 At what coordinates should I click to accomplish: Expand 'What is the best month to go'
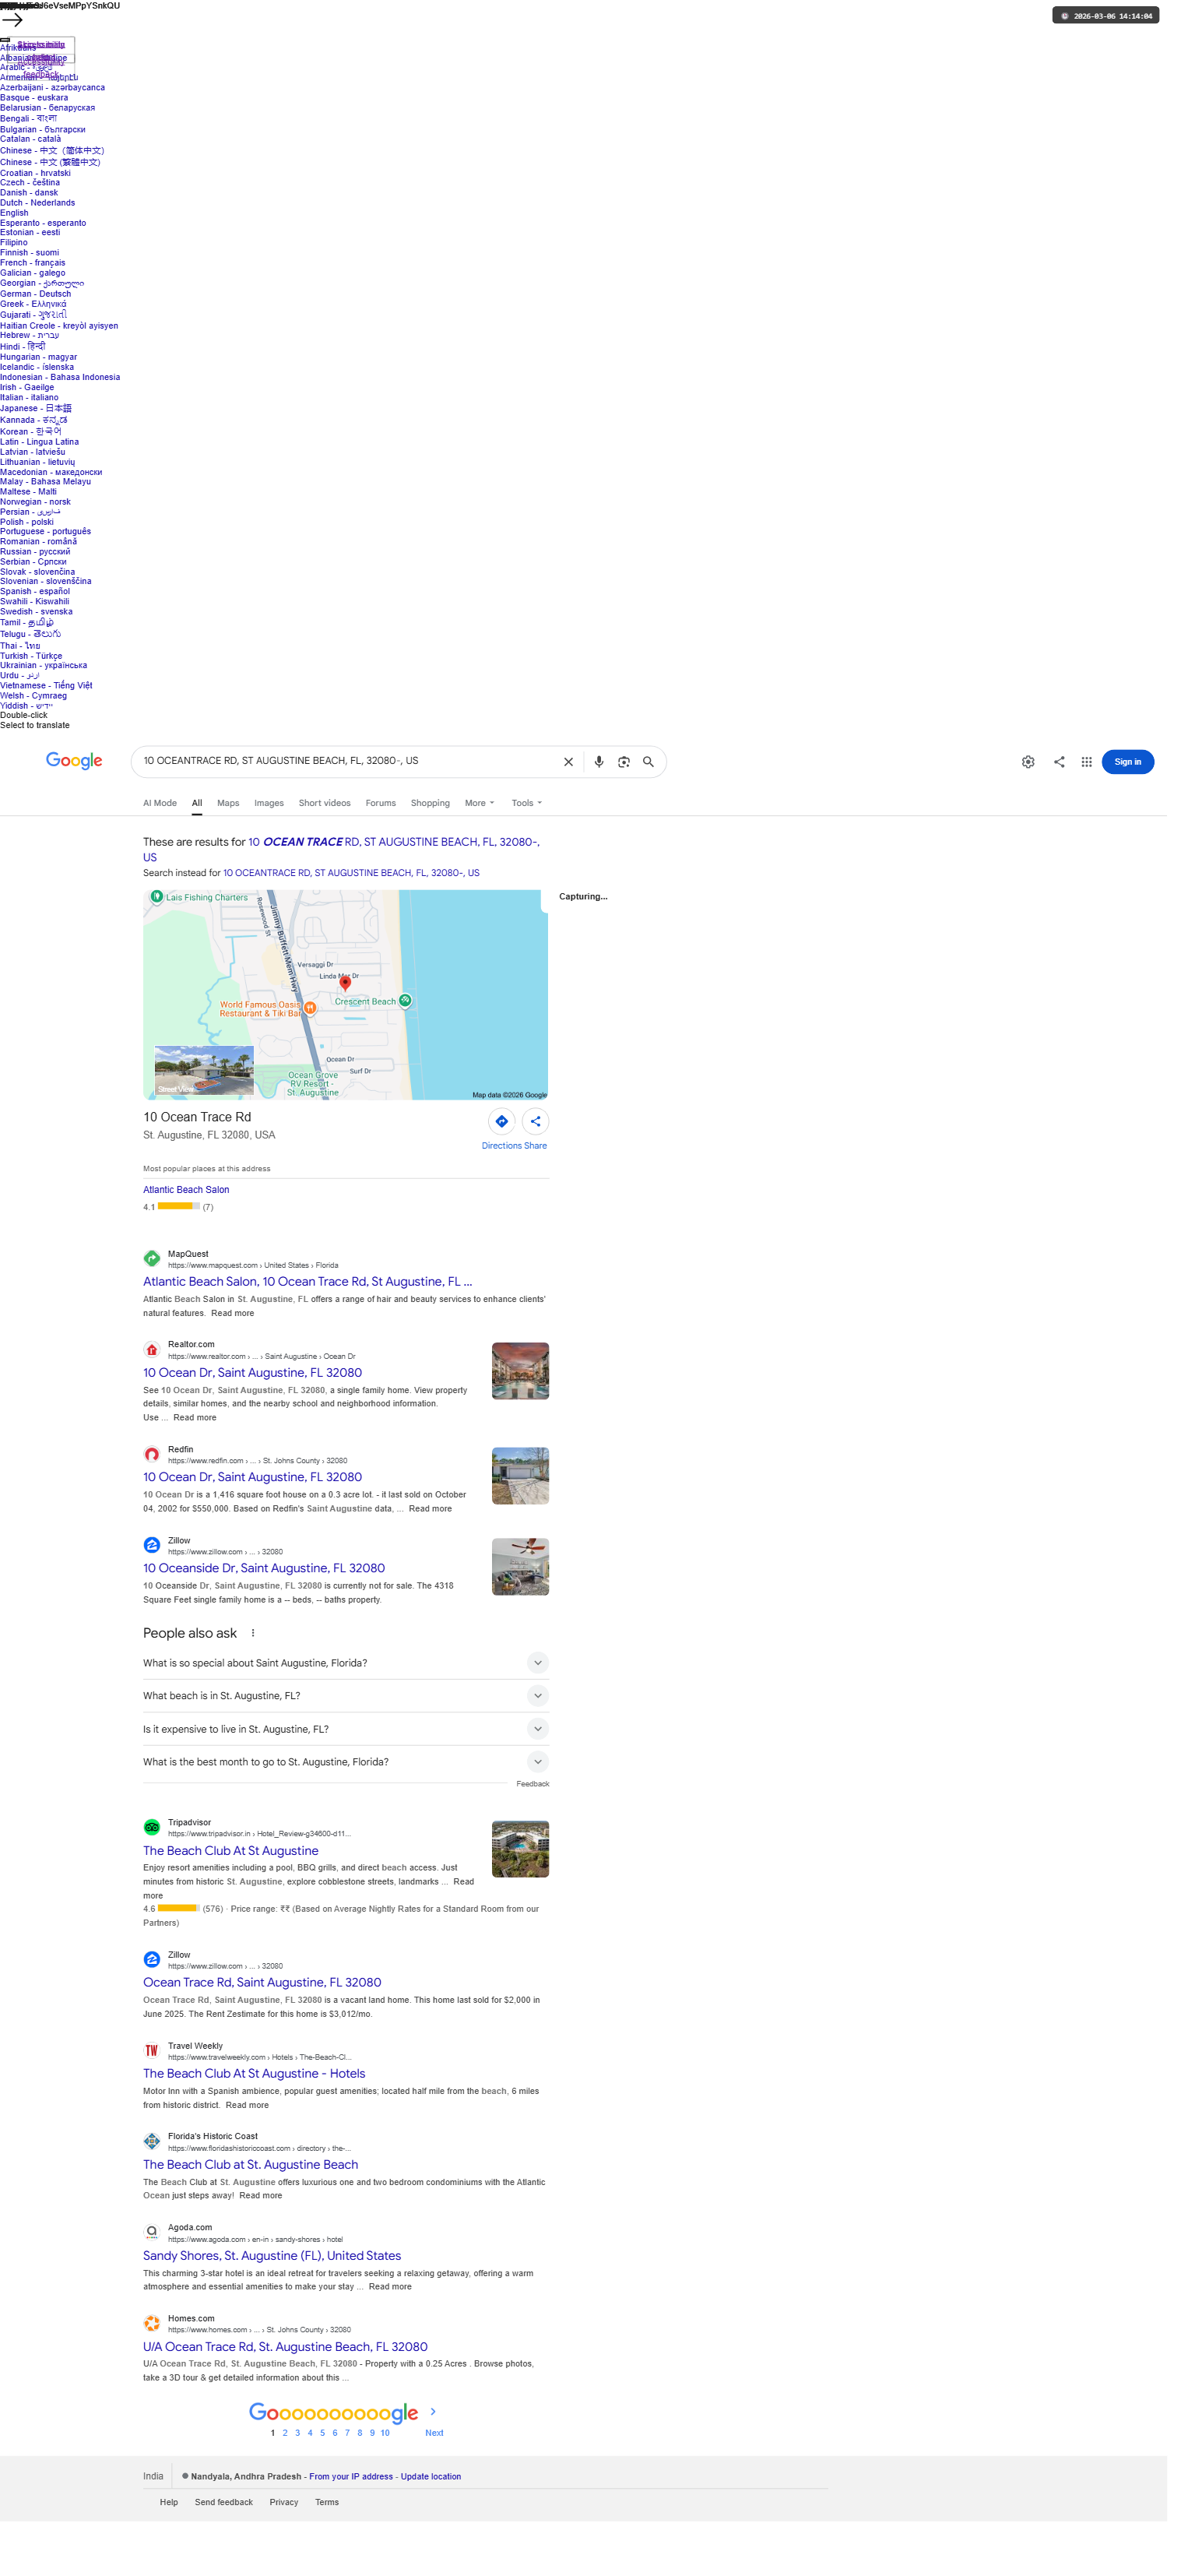click(x=346, y=1762)
